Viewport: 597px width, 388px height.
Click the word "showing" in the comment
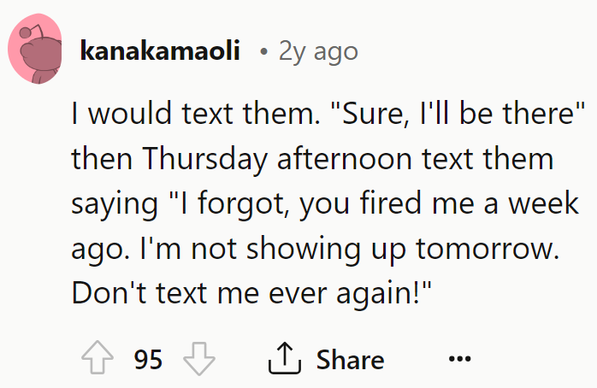pyautogui.click(x=303, y=250)
